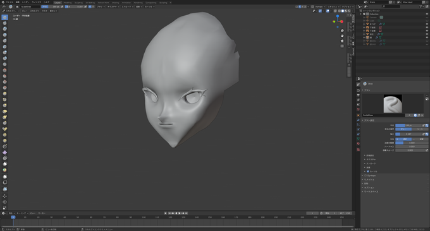Select the Draw sculpt brush
The image size is (430, 231).
[x=4, y=17]
